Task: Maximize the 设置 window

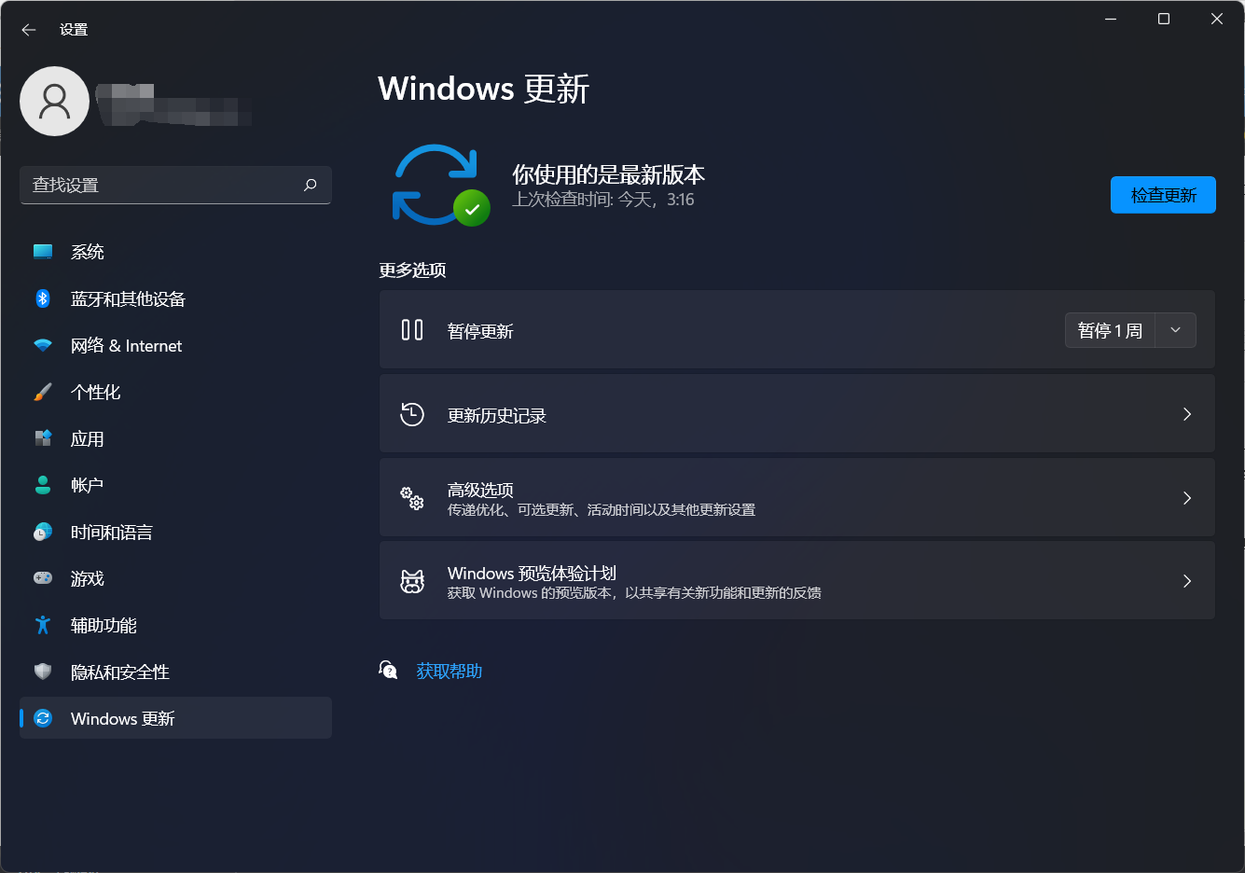Action: tap(1164, 19)
